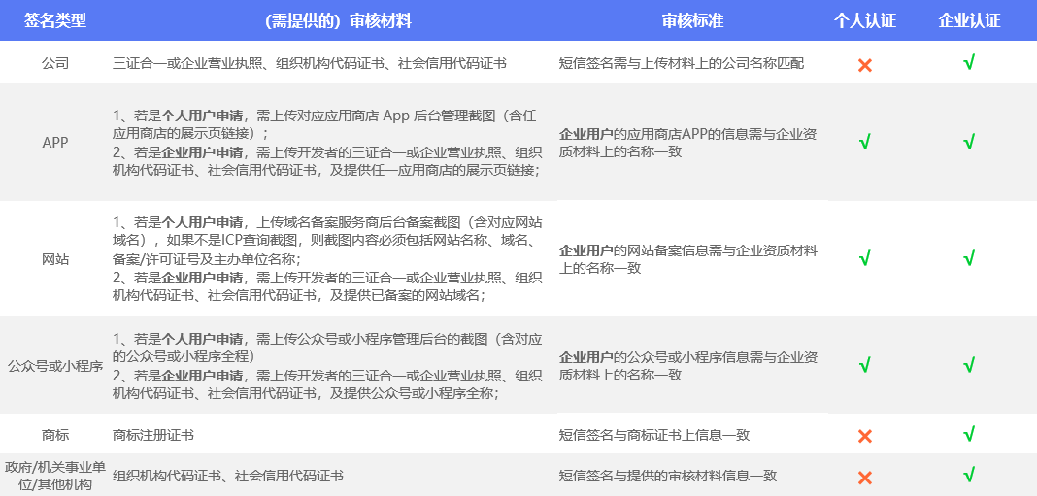1037x496 pixels.
Task: Click the 个人认证 checkmark in 网站 row
Action: 864,258
